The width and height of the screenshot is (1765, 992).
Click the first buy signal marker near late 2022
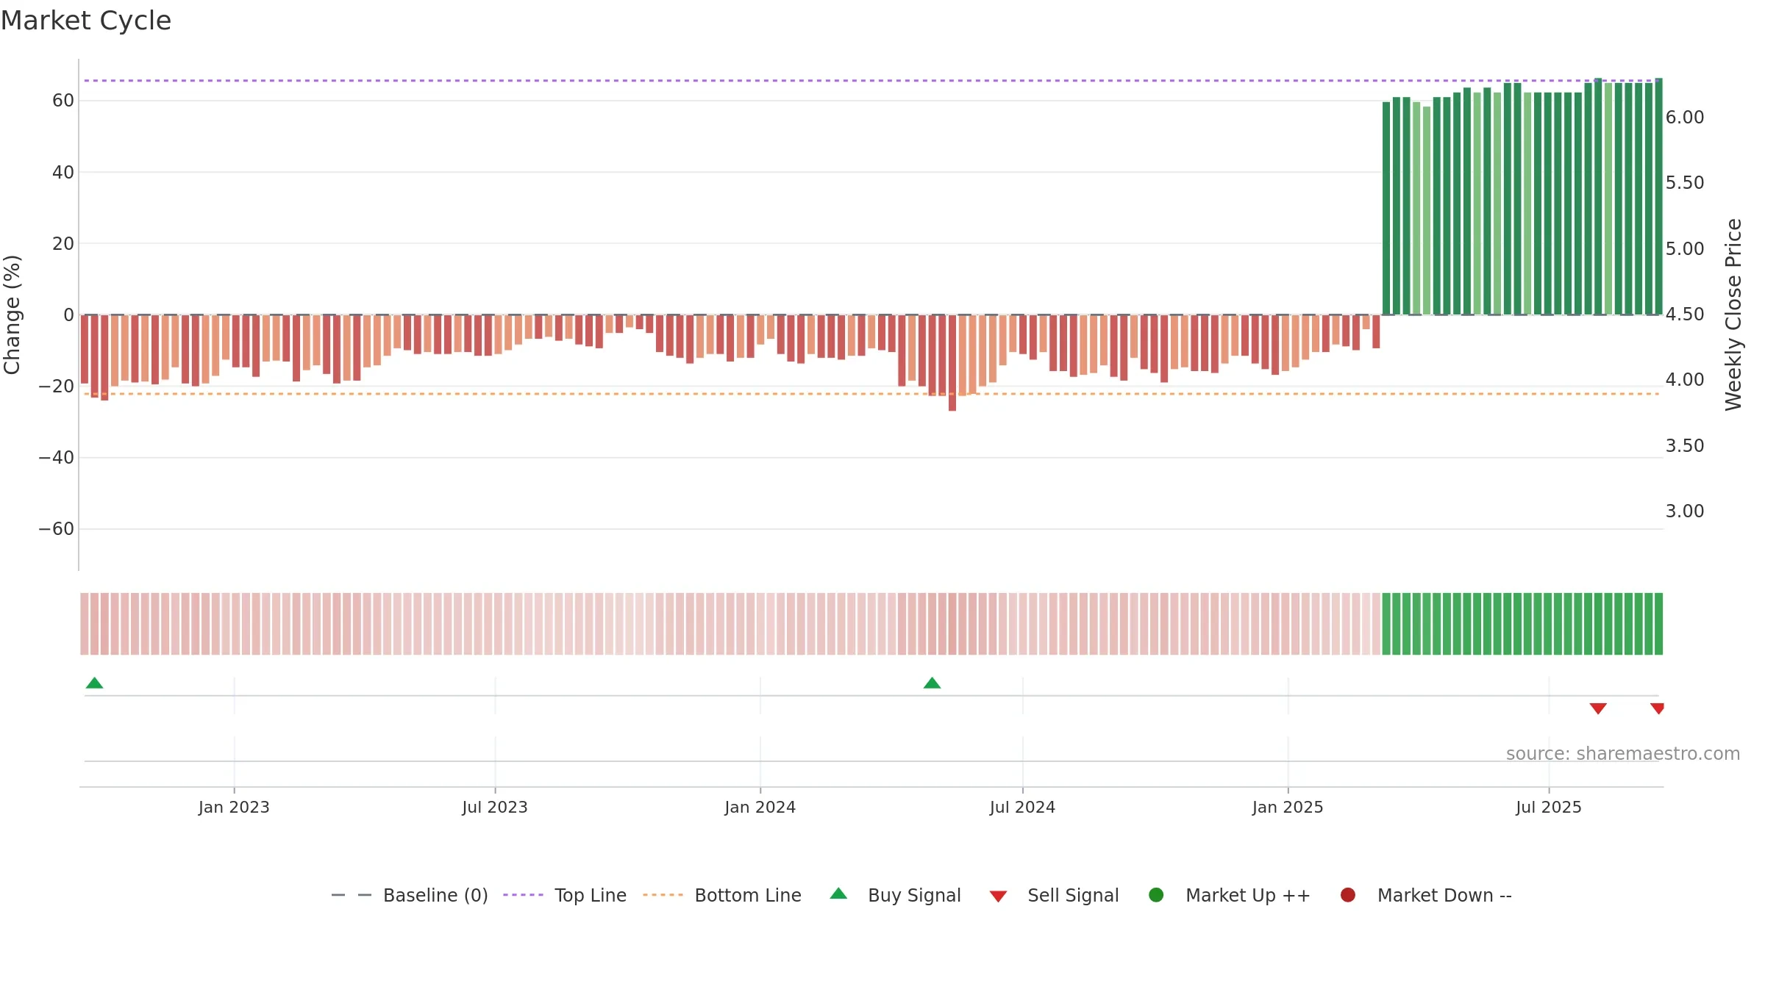(x=94, y=683)
